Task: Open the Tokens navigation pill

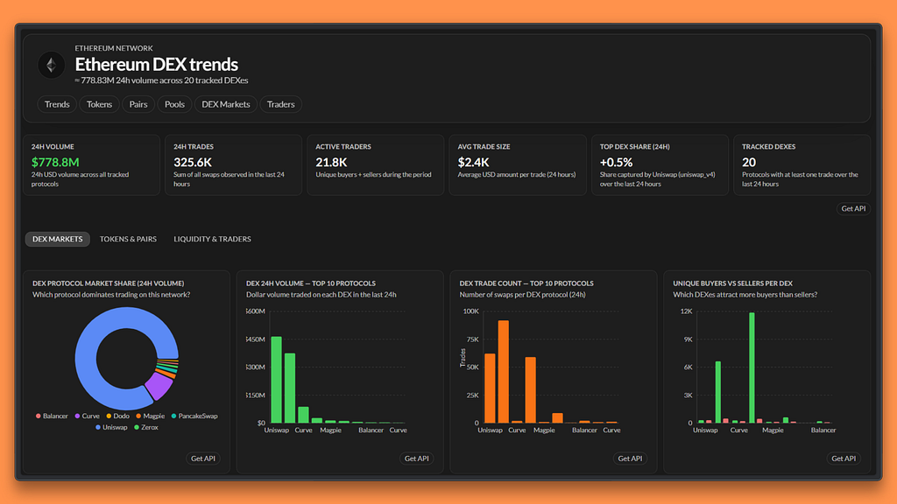Action: tap(99, 104)
